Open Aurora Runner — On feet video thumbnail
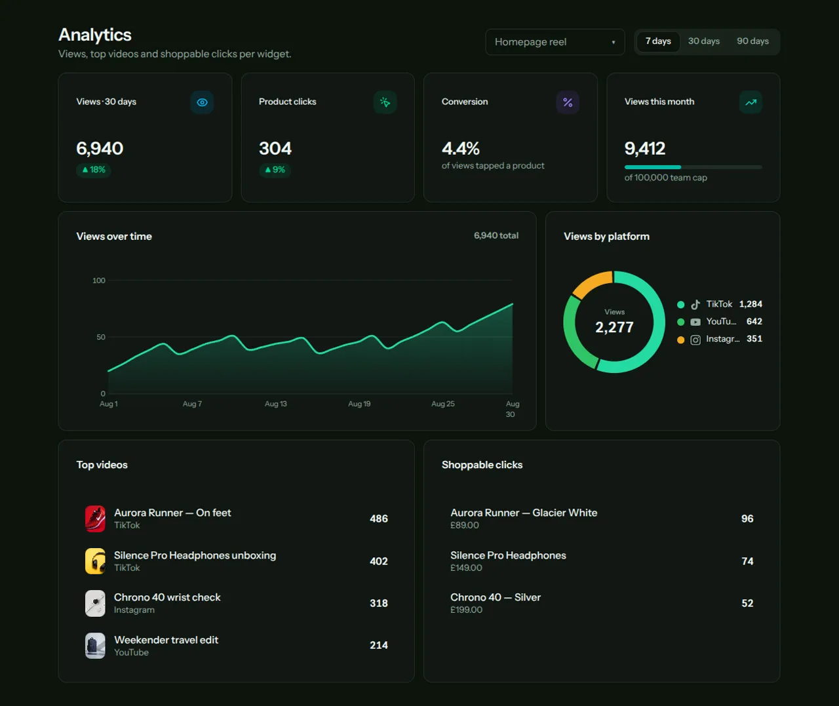 click(x=95, y=519)
